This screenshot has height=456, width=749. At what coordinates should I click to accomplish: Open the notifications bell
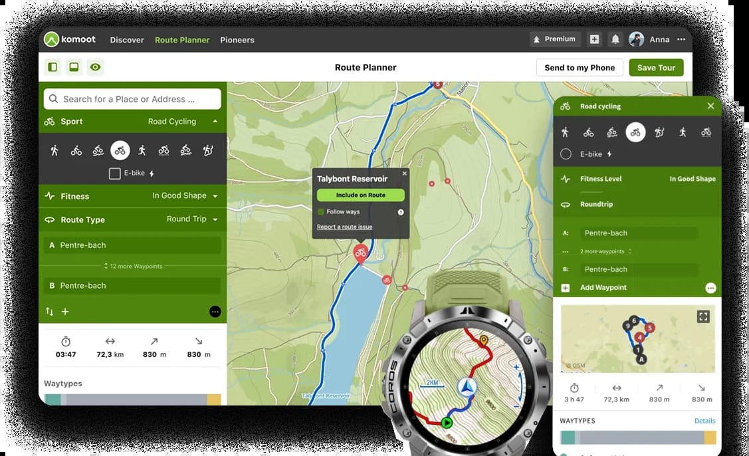point(615,40)
